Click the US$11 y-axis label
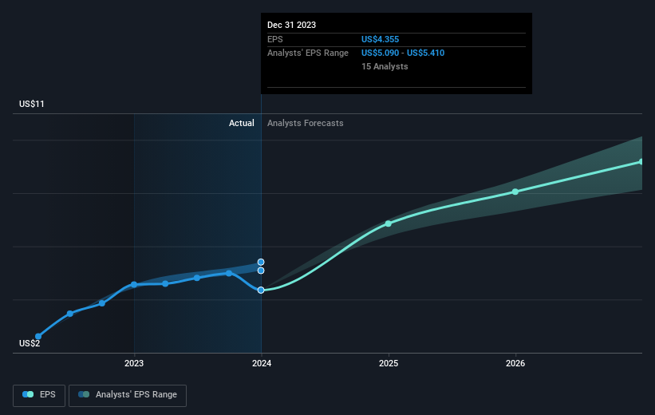The image size is (655, 415). pyautogui.click(x=32, y=104)
